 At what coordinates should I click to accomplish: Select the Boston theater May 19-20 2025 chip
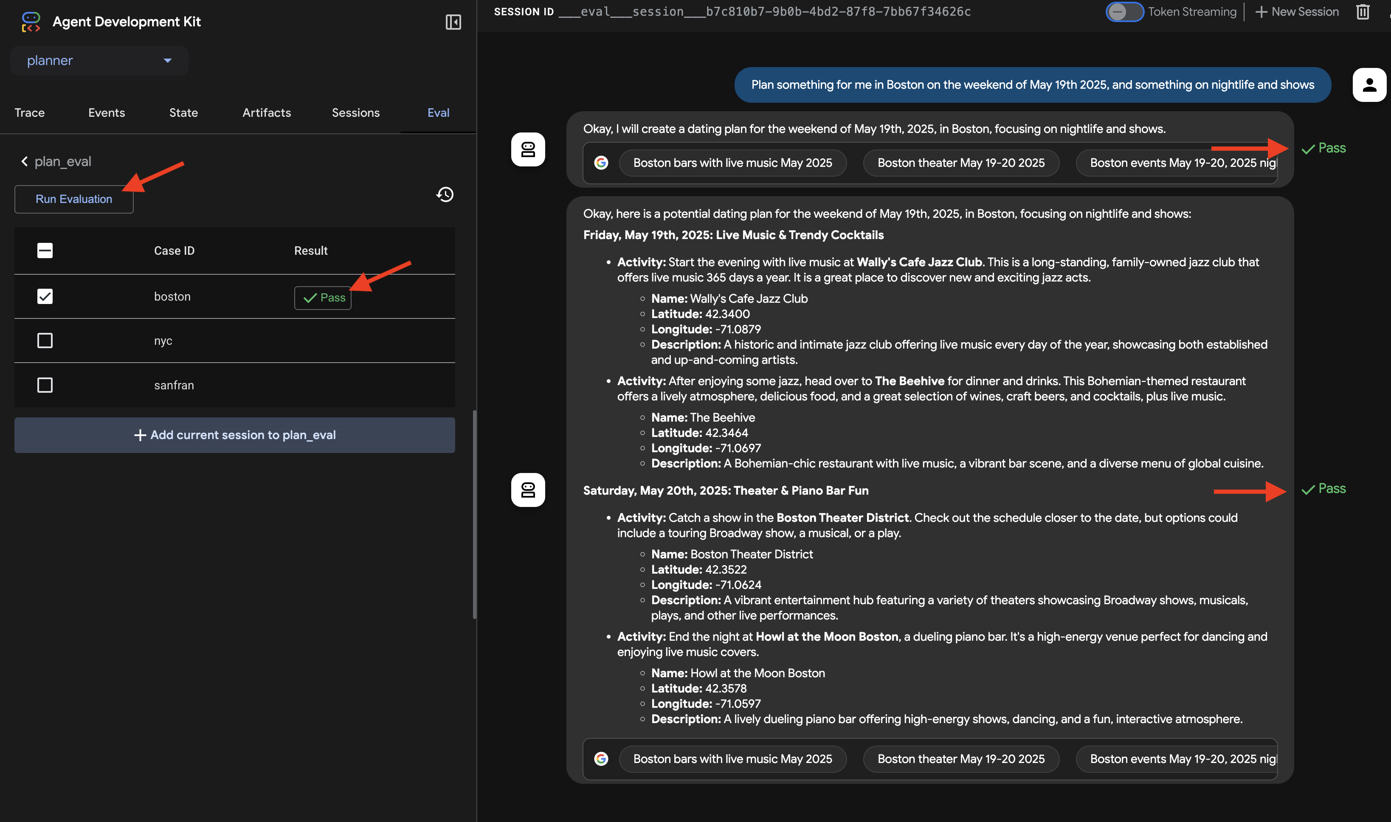point(960,162)
